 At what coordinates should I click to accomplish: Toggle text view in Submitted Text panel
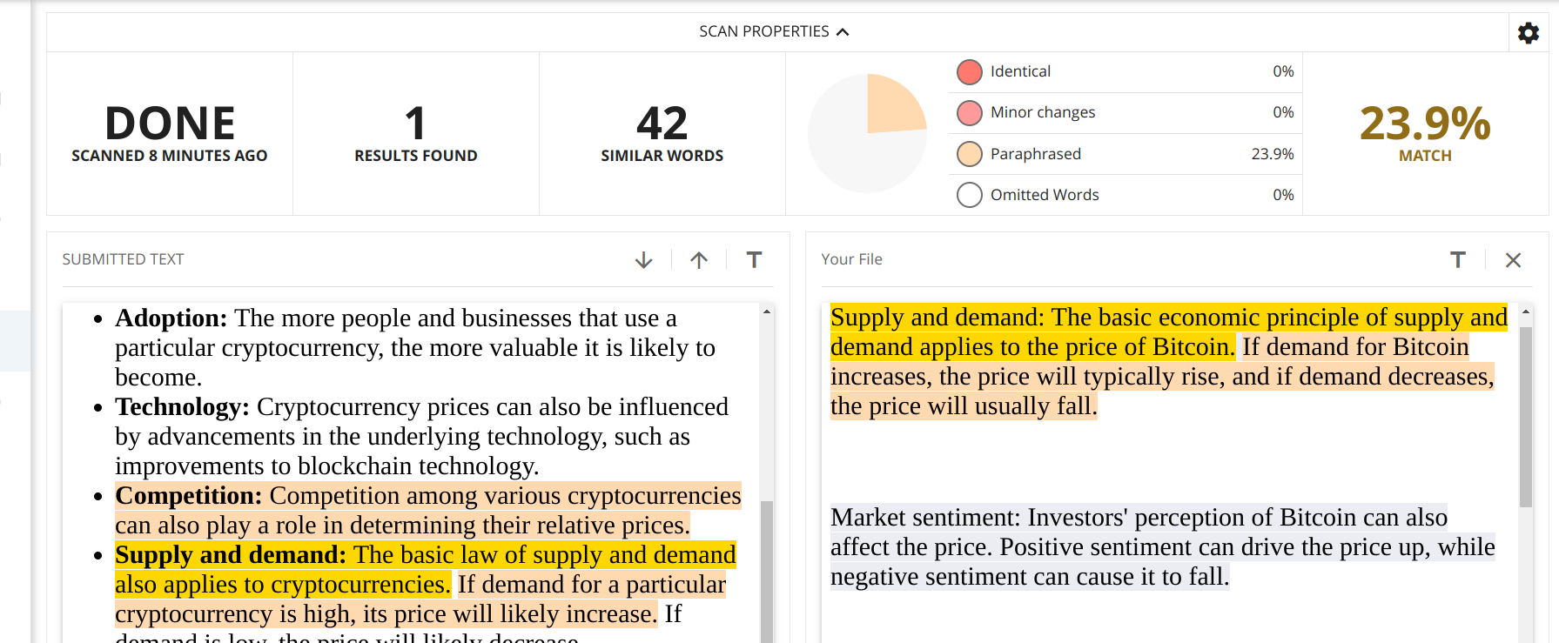coord(755,259)
